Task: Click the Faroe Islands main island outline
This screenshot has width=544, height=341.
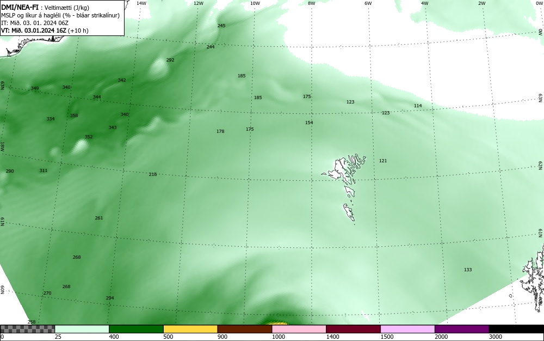Action: pos(341,168)
